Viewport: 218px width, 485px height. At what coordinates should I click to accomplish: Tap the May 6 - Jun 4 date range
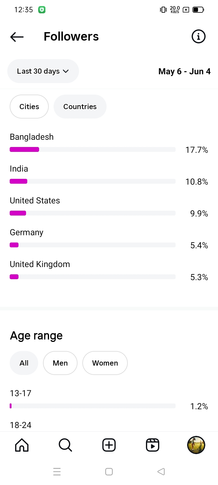[184, 72]
